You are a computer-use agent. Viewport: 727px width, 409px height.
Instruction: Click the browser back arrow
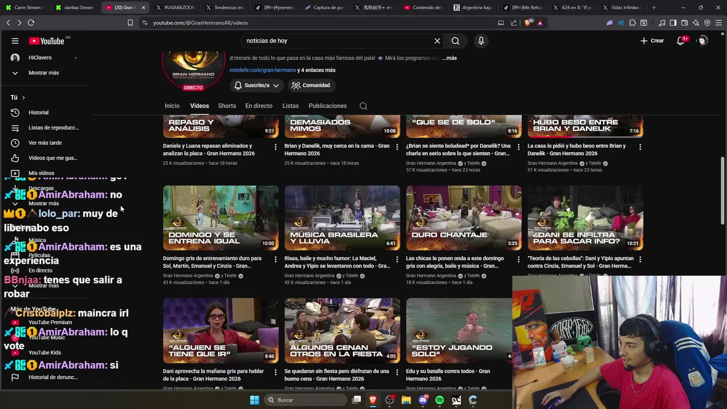tap(8, 23)
